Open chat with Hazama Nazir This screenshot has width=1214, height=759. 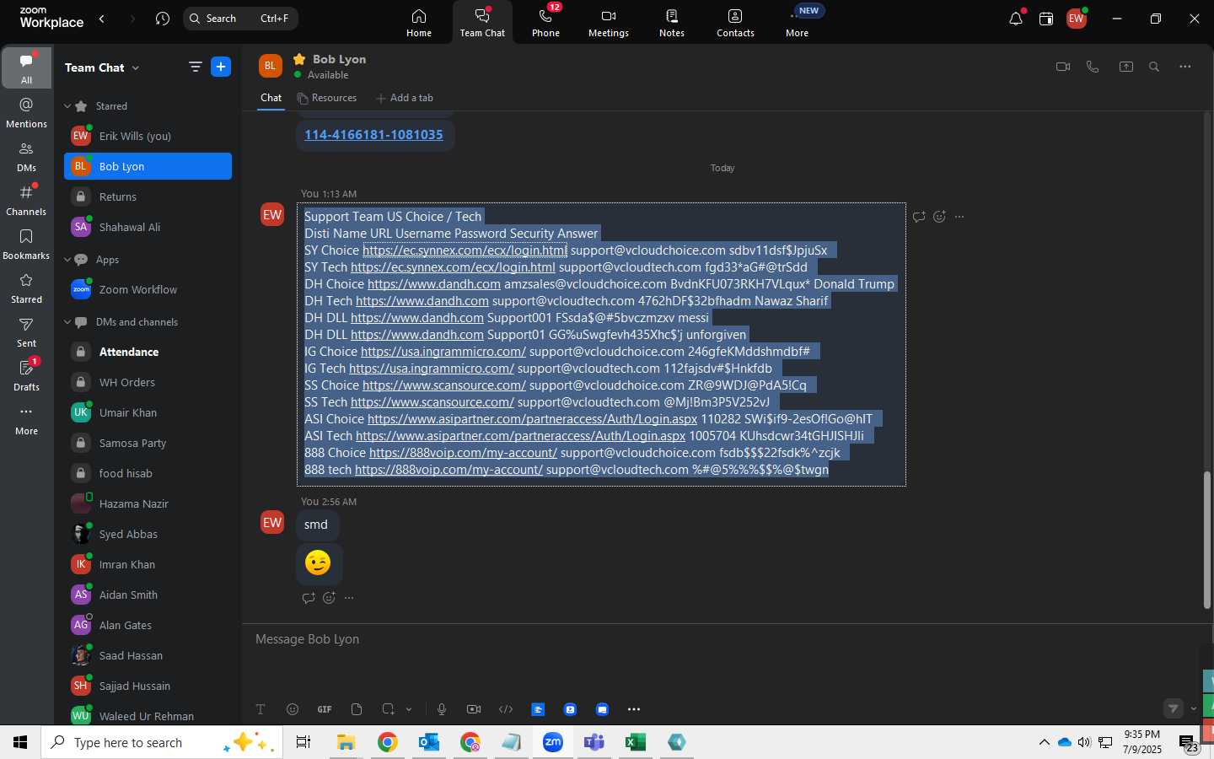(148, 503)
